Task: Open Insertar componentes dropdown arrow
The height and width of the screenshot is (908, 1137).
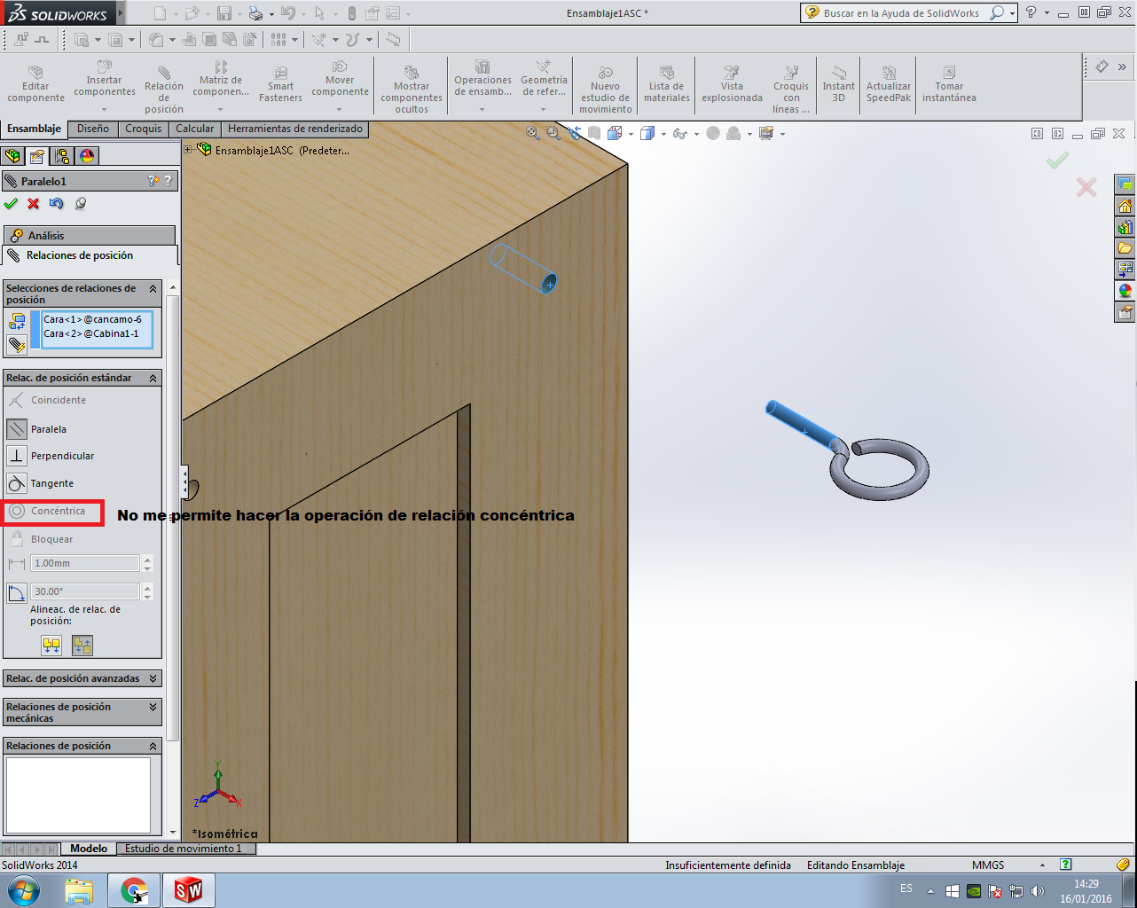Action: pyautogui.click(x=105, y=110)
